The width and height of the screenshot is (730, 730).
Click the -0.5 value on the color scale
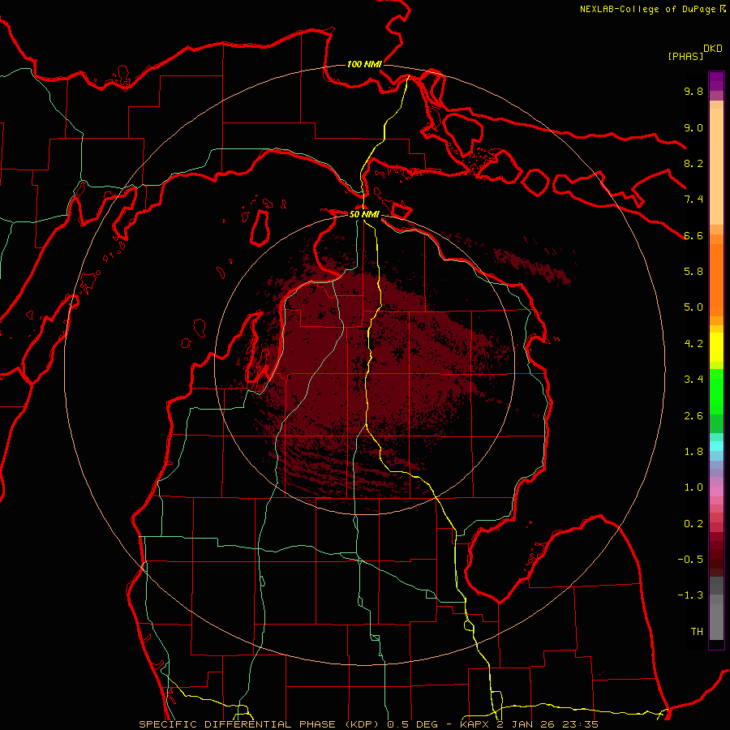690,559
